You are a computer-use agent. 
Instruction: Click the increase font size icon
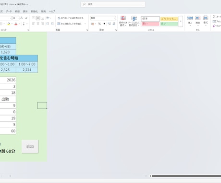pyautogui.click(x=22, y=18)
